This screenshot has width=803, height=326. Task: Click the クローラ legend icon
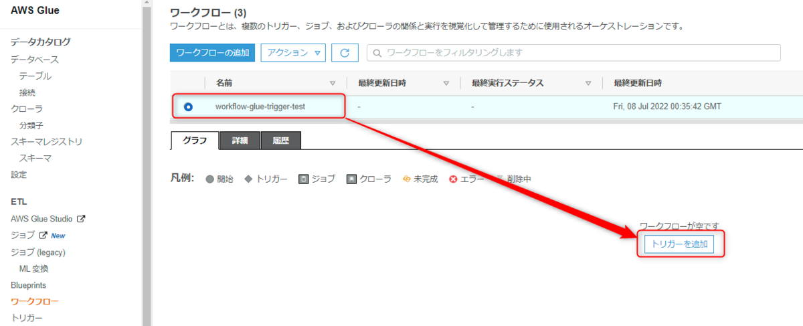(351, 179)
